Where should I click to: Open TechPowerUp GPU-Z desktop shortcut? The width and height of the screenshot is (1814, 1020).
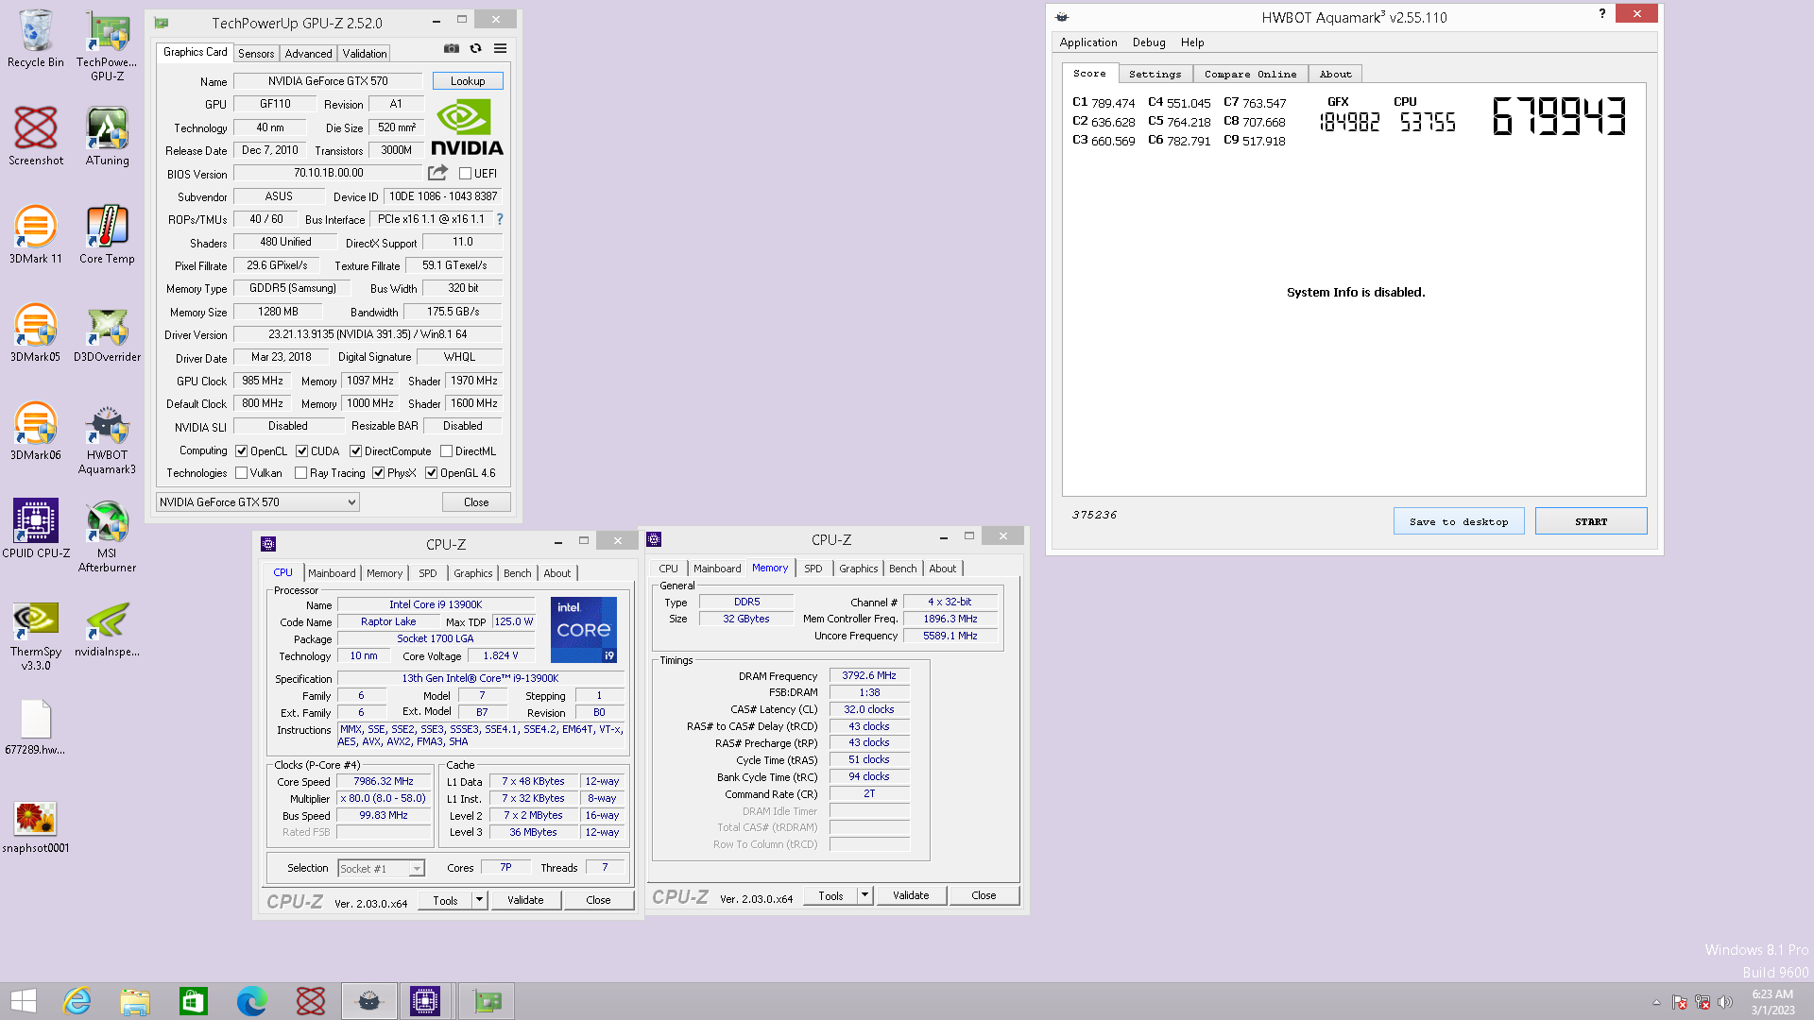107,45
